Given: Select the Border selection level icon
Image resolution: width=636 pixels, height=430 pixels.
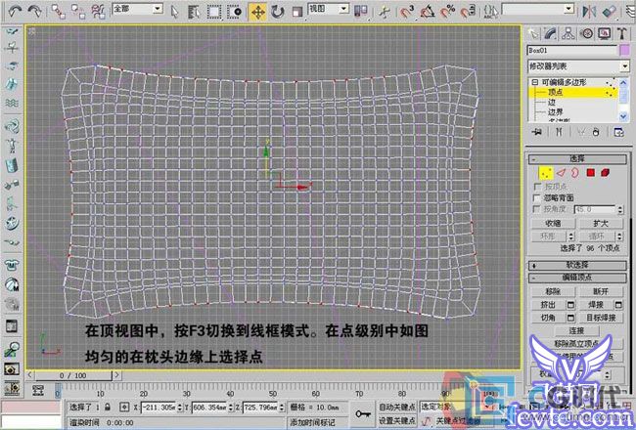Looking at the screenshot, I should (575, 173).
